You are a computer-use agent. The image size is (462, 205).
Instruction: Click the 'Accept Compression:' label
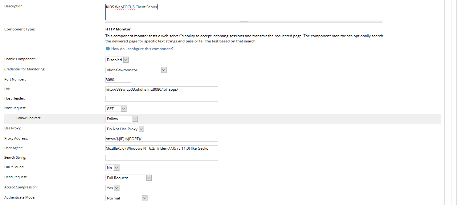coord(21,187)
